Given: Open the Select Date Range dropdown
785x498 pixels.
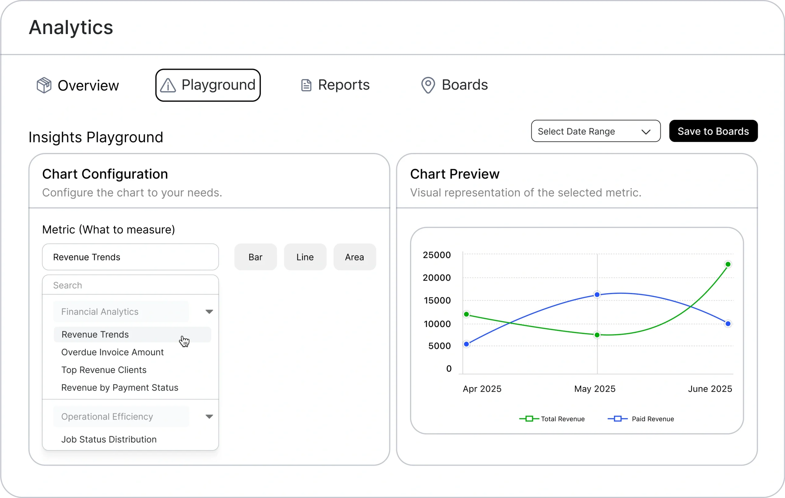Looking at the screenshot, I should [x=595, y=131].
